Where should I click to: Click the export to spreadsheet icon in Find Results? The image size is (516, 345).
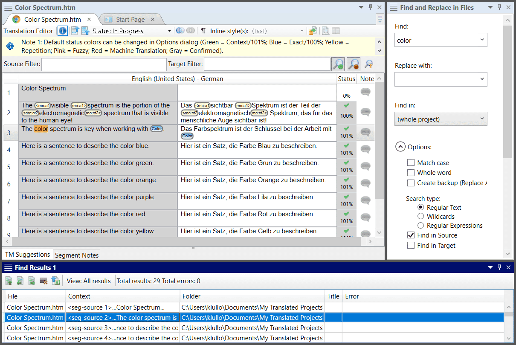[55, 281]
